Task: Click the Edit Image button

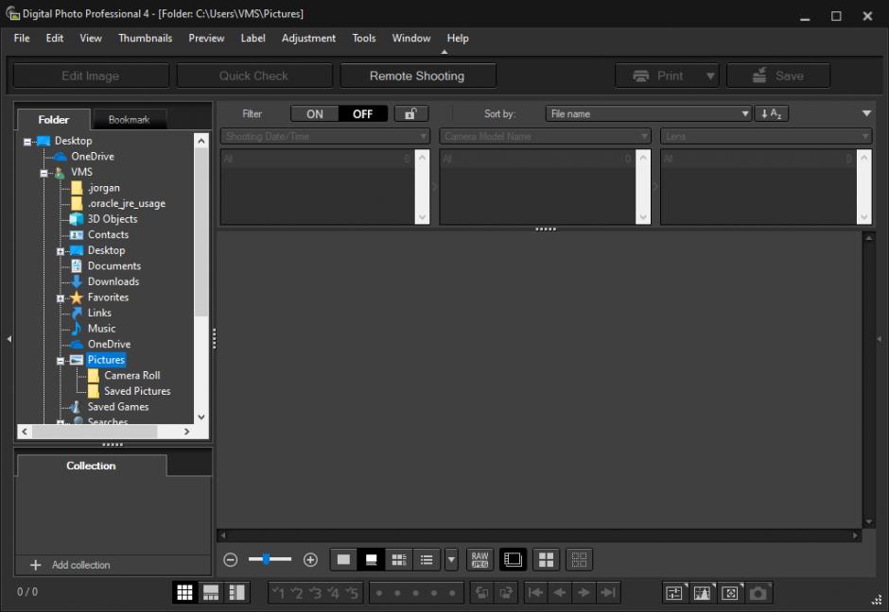Action: point(92,76)
